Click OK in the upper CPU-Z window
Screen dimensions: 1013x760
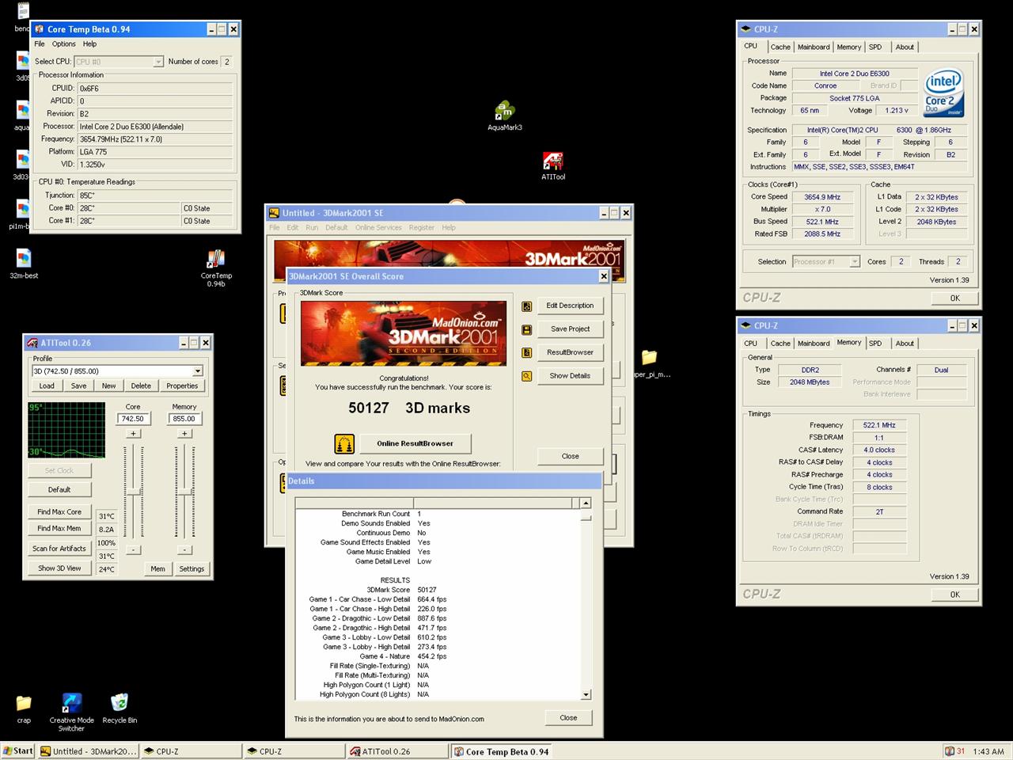(954, 298)
